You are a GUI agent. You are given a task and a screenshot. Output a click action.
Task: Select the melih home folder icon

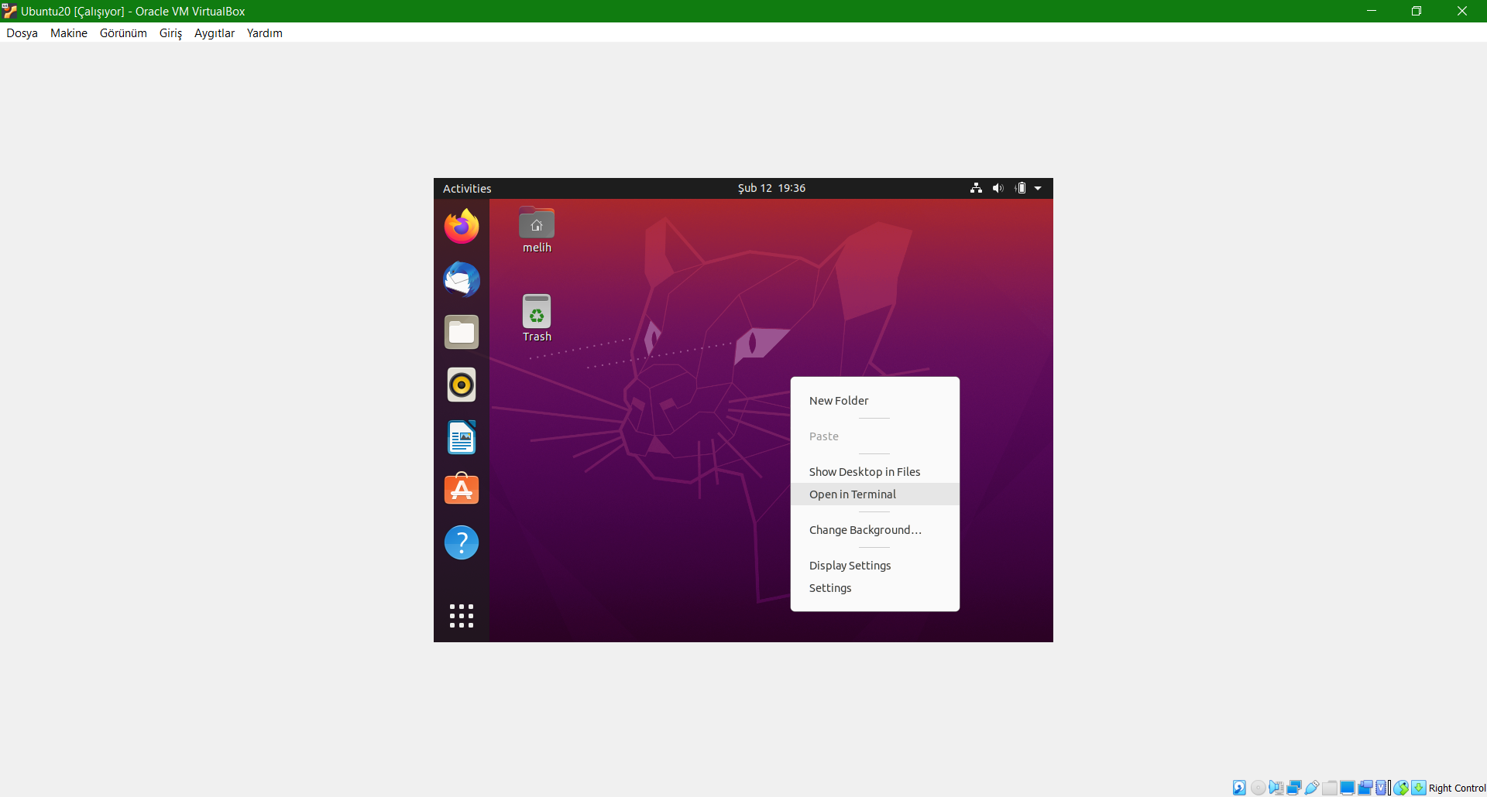[537, 230]
